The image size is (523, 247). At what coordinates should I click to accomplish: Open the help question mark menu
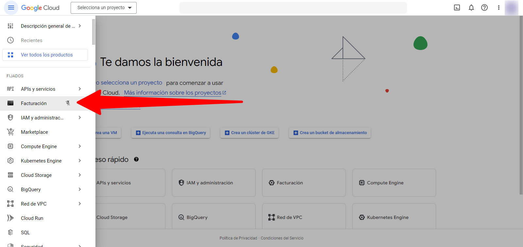(484, 8)
